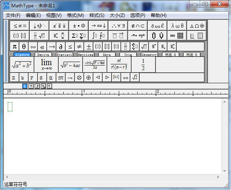Insert infinity symbol next to theta
The height and width of the screenshot is (190, 231).
point(33,47)
